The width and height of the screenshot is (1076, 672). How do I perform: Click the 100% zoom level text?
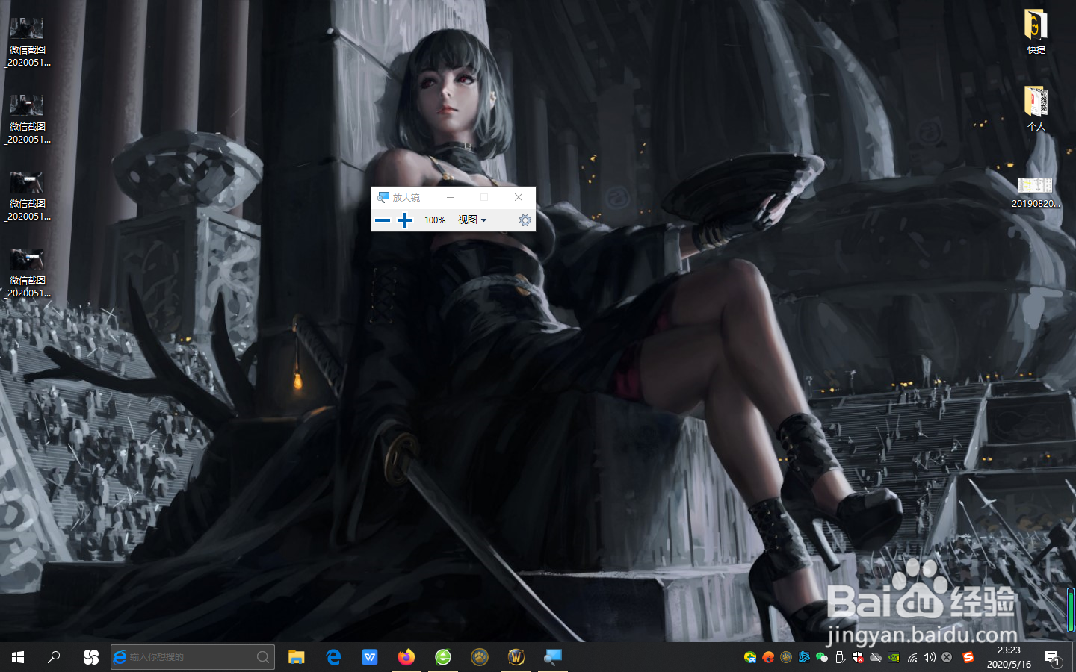(435, 220)
